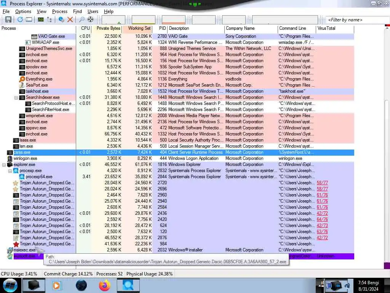
Task: Toggle the lower pane view icon
Action: point(29,19)
